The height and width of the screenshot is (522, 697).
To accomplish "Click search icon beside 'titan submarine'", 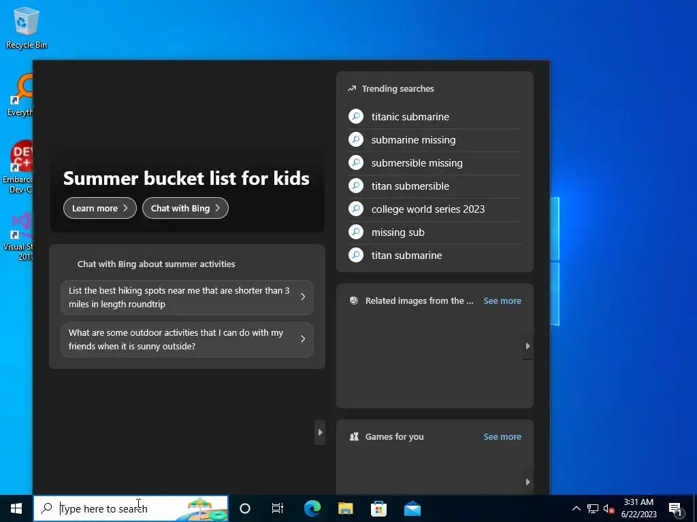I will pyautogui.click(x=356, y=255).
